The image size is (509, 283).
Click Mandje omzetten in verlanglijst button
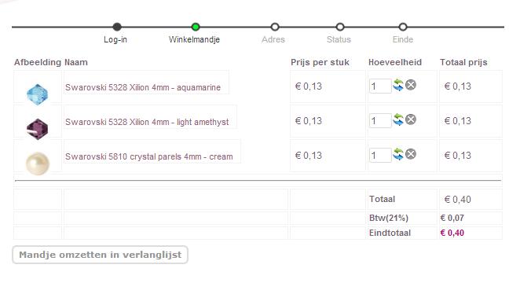[100, 255]
